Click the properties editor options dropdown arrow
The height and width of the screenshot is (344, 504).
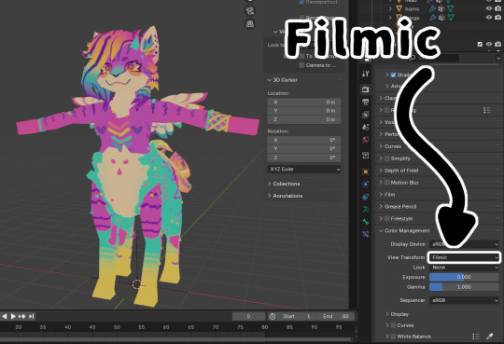497,58
